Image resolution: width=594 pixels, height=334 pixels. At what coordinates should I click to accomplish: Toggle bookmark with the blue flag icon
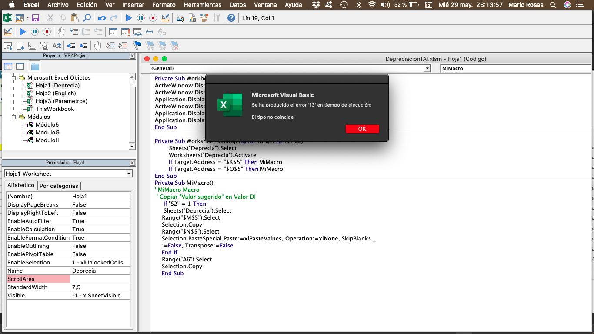(x=137, y=46)
